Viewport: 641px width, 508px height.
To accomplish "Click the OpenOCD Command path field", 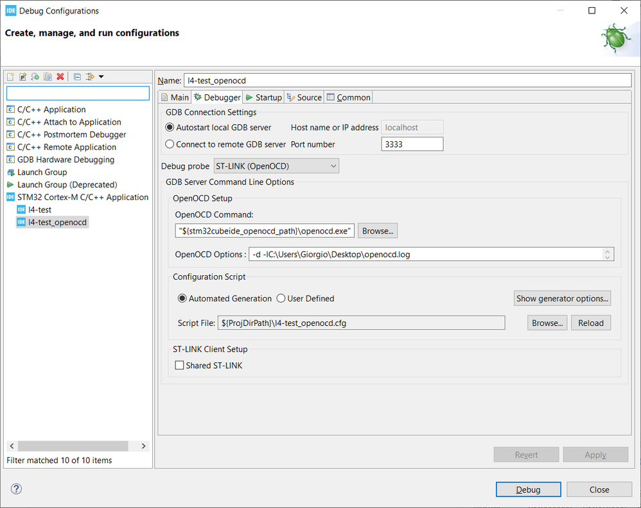I will coord(265,231).
